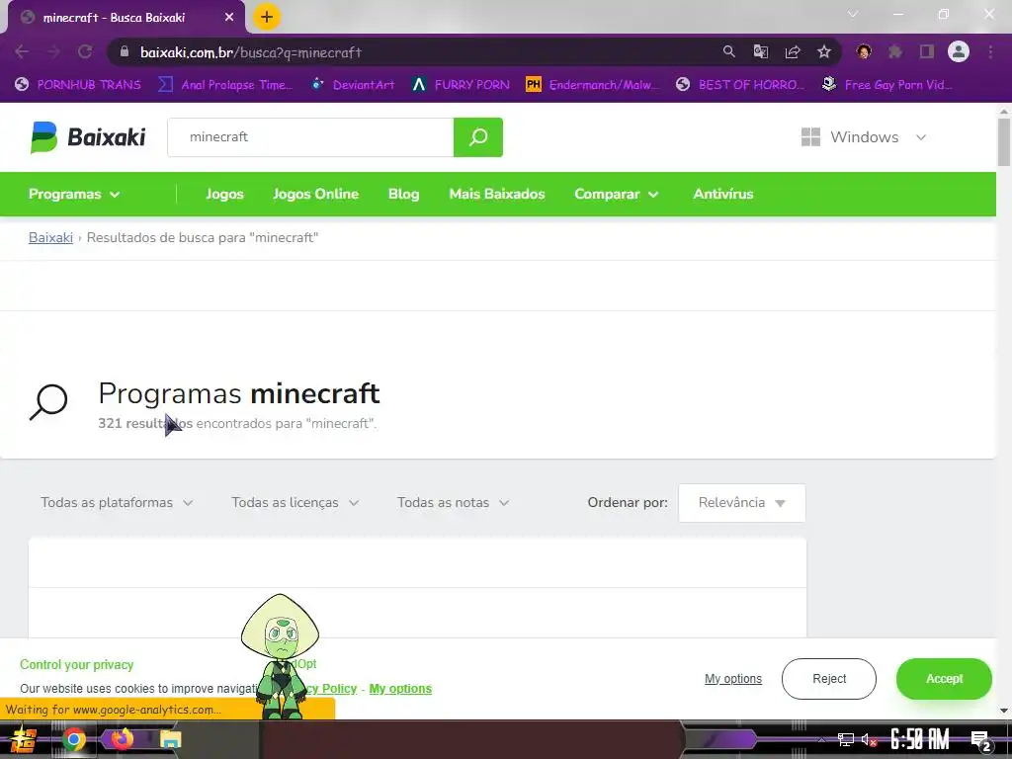Open the Jogos Online menu item
The image size is (1012, 759).
tap(315, 195)
